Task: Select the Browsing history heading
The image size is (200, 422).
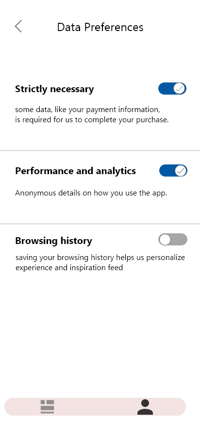Action: pyautogui.click(x=53, y=241)
